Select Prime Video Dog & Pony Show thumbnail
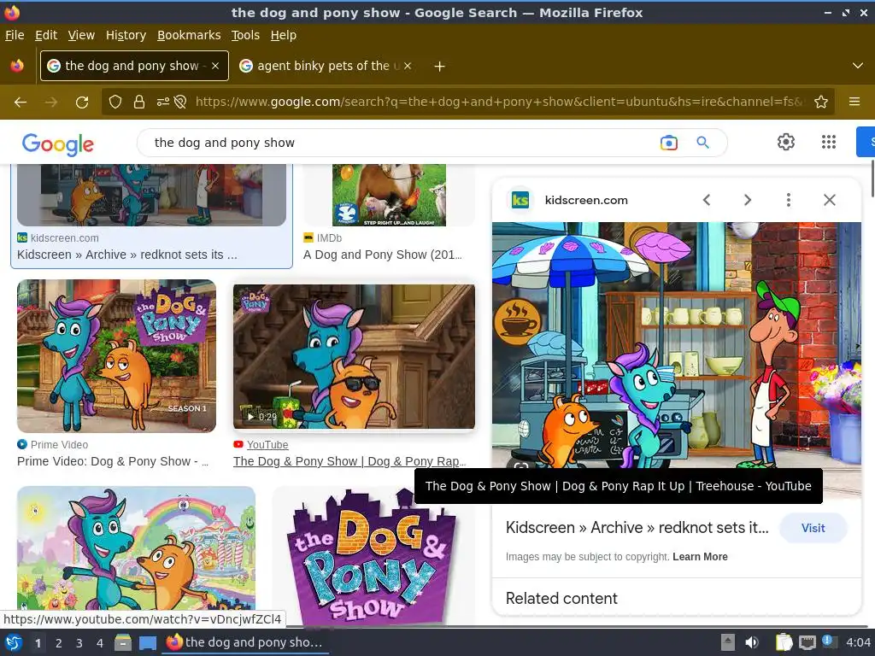 116,356
